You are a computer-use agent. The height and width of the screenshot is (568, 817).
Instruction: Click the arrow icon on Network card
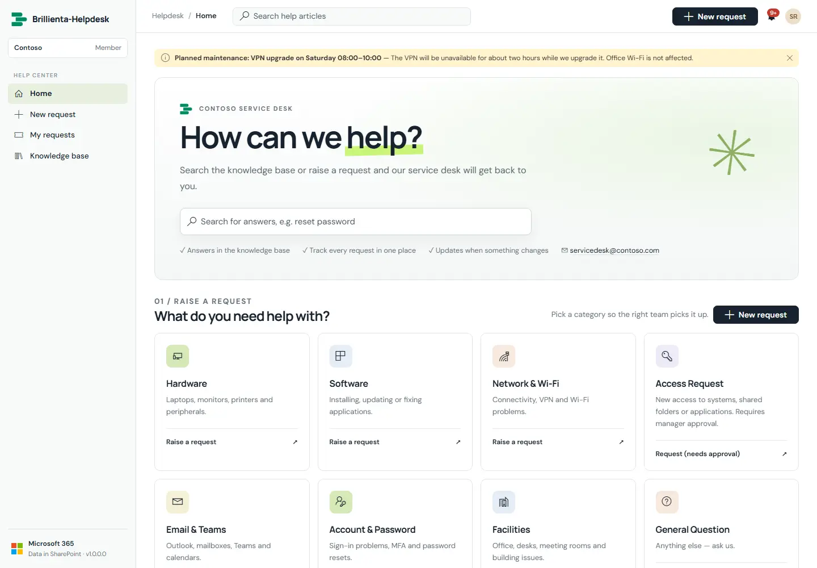click(x=621, y=442)
